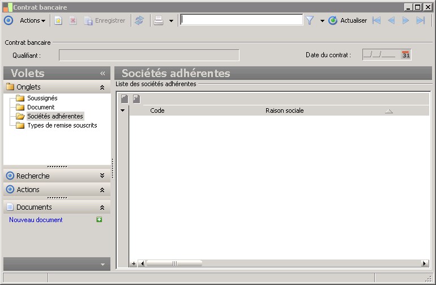Screen dimensions: 436x285
Task: Click the Recherche panel circle icon
Action: 10,176
